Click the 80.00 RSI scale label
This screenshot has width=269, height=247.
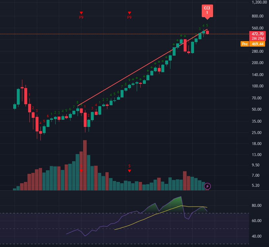[x=257, y=206]
